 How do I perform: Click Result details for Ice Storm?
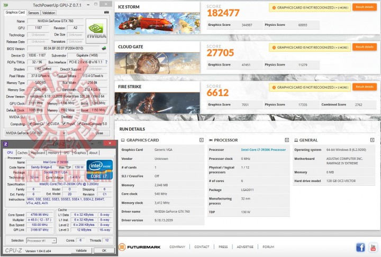coord(365,7)
